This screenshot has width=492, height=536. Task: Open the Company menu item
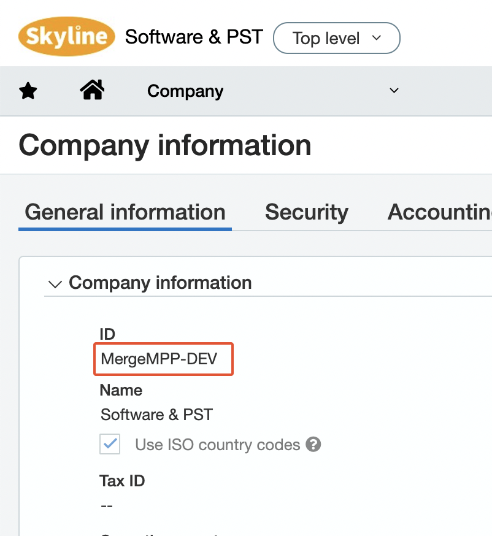[185, 91]
